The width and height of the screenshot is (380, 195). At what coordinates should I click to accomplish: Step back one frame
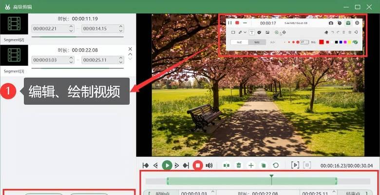155,165
